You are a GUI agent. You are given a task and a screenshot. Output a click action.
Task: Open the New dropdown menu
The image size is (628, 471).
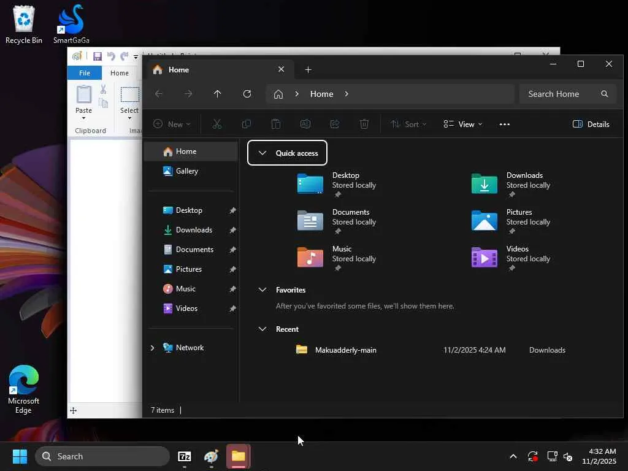point(172,124)
